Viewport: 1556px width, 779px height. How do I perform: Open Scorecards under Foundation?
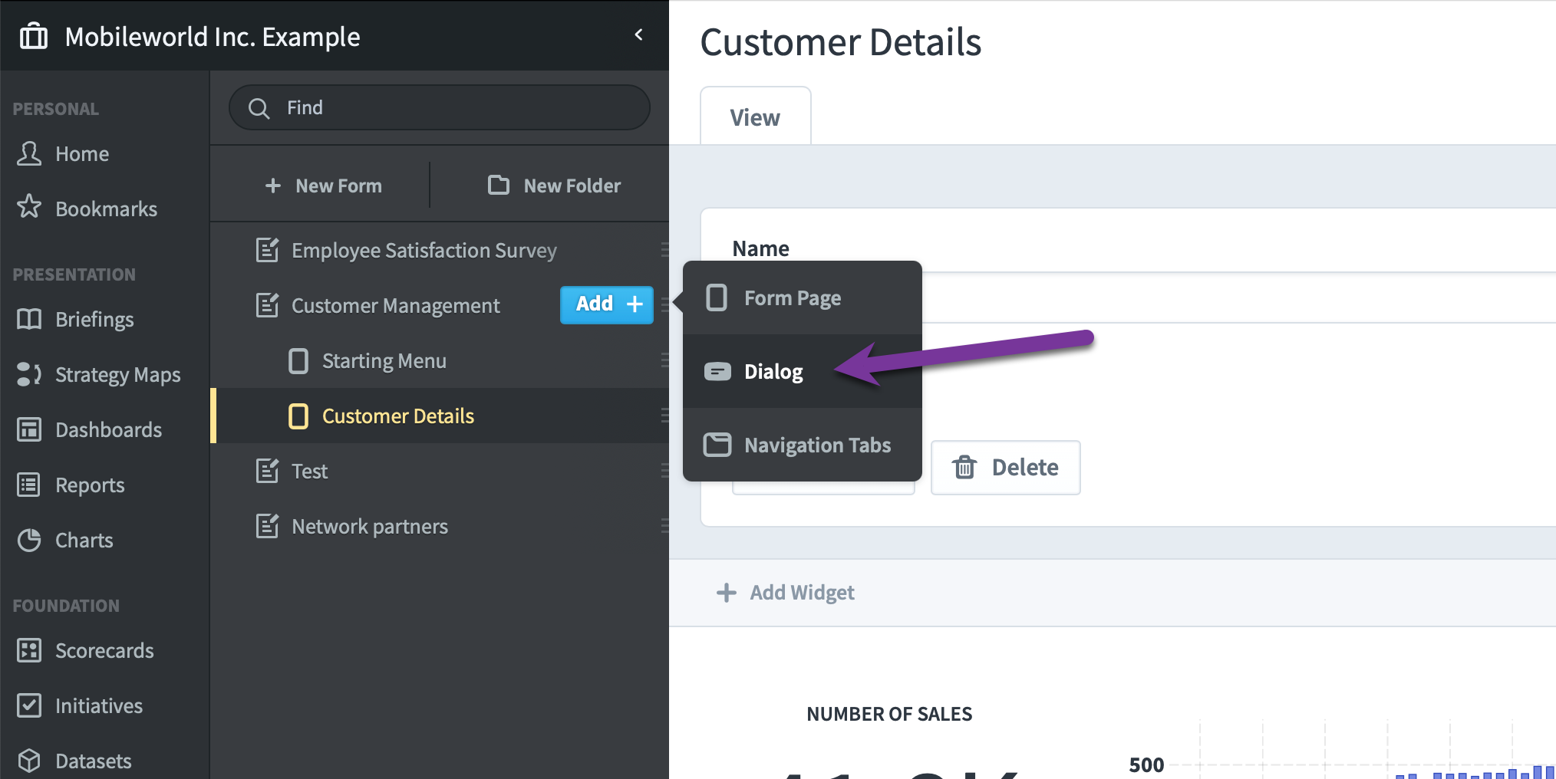coord(104,650)
